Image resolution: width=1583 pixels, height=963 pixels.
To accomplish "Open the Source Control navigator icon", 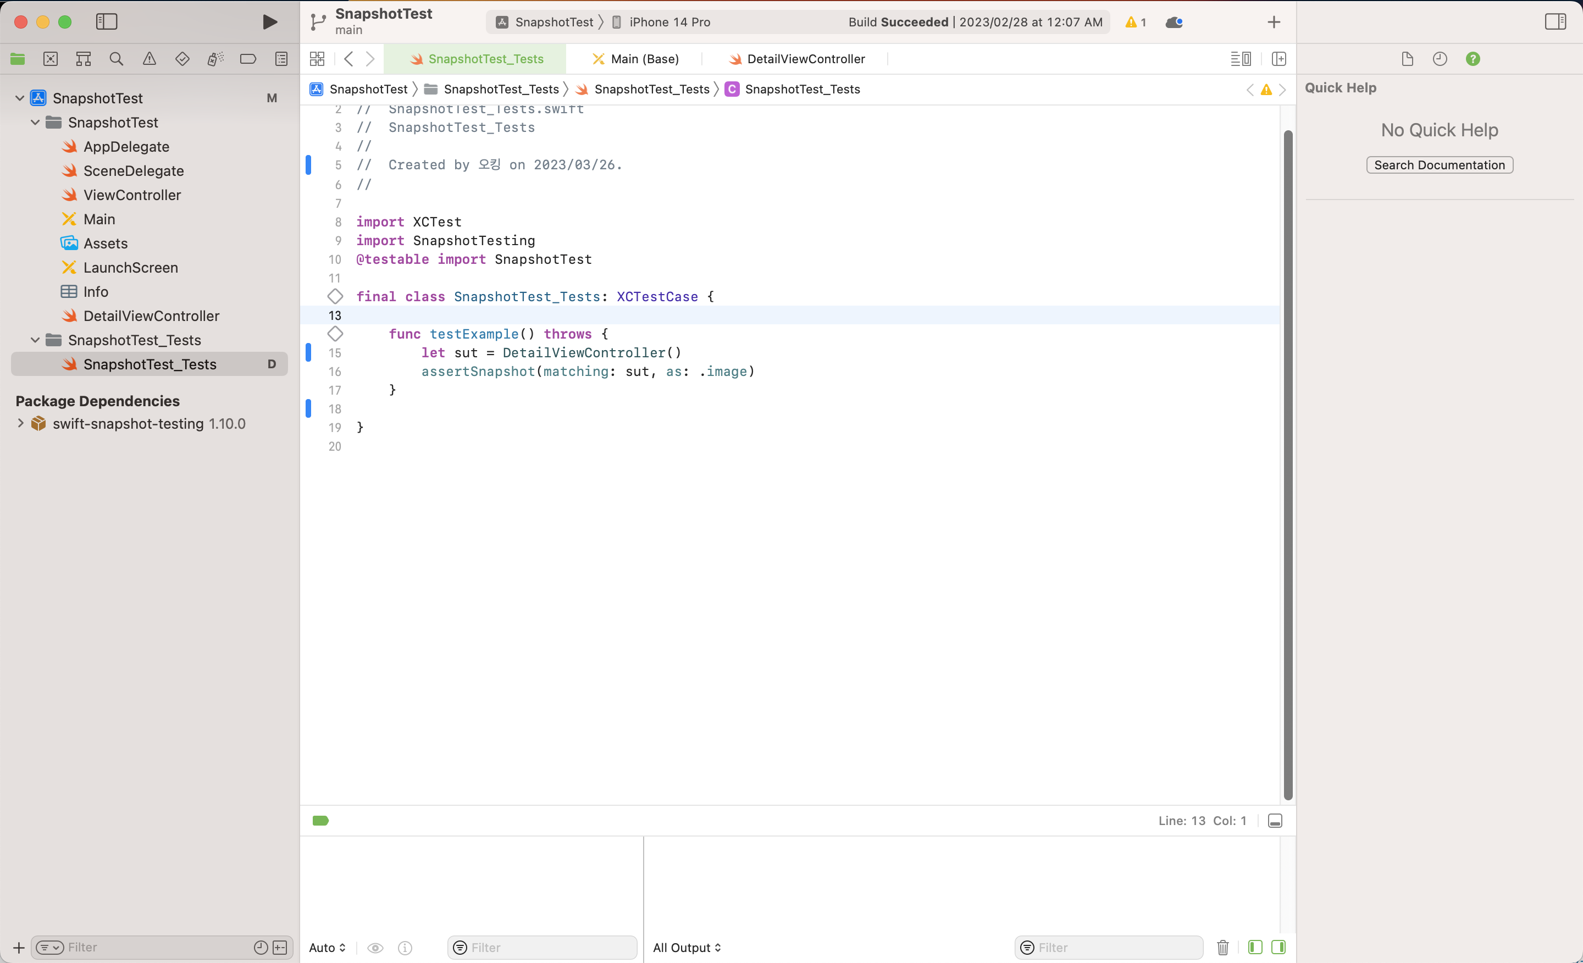I will point(50,59).
